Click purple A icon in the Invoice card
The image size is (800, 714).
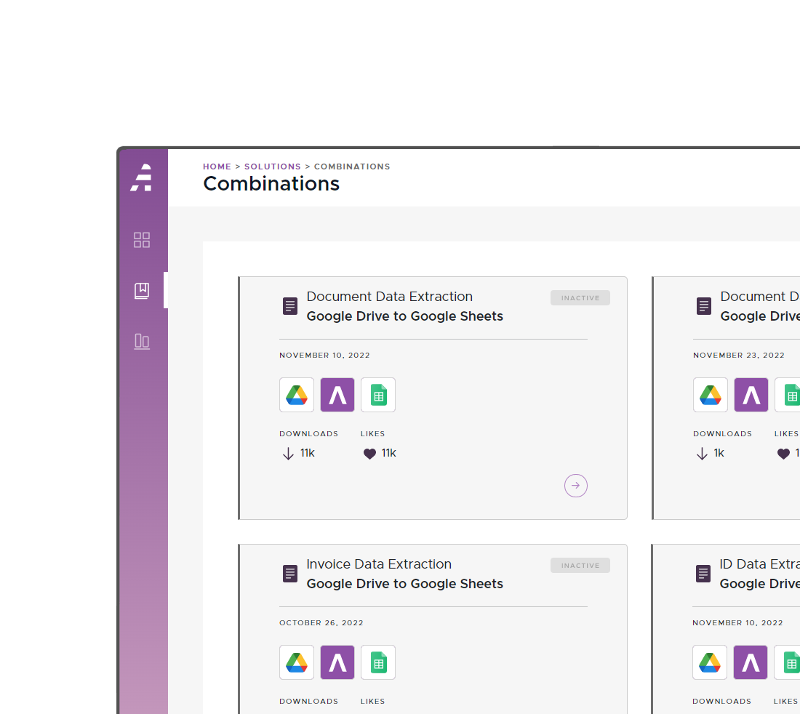point(337,662)
